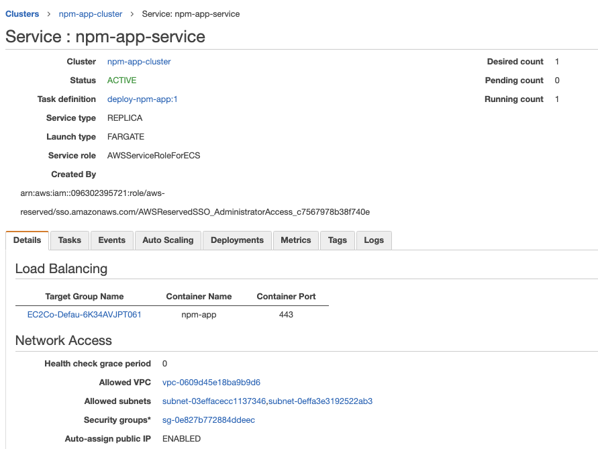The height and width of the screenshot is (449, 598).
Task: Open the allowed VPC vpc-0609d45e18ba9b9d6
Action: pyautogui.click(x=211, y=383)
